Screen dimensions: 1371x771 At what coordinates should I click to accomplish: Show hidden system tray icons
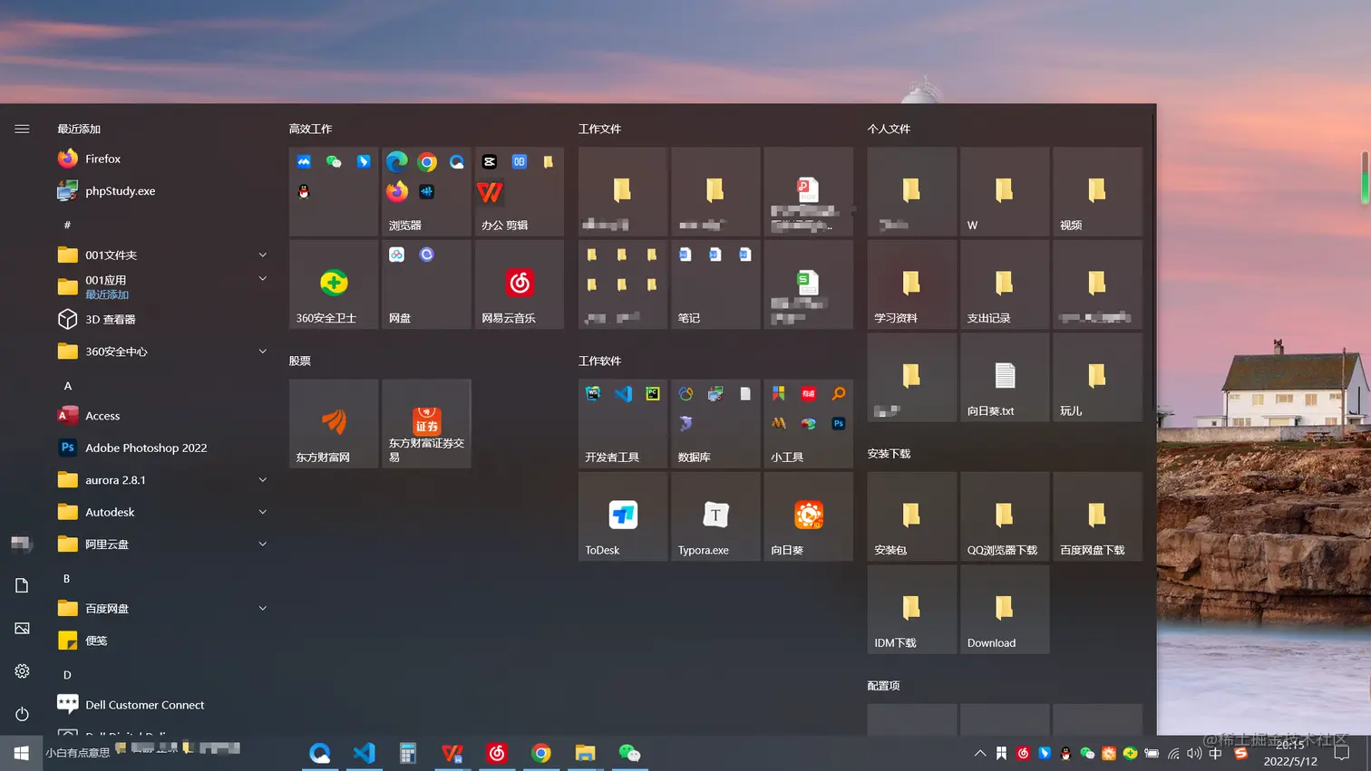tap(980, 753)
